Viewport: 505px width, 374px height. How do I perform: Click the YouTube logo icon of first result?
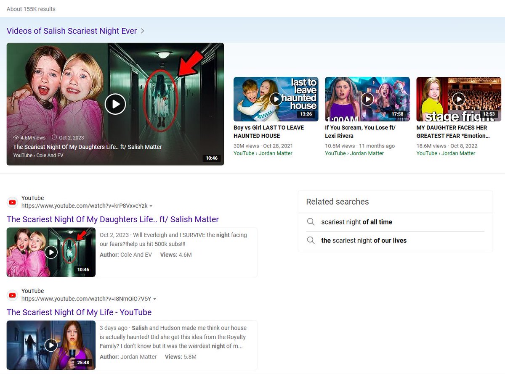click(x=13, y=202)
